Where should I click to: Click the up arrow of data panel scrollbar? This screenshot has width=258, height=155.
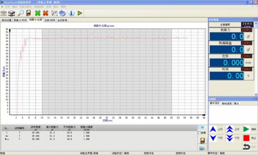[x=256, y=23]
